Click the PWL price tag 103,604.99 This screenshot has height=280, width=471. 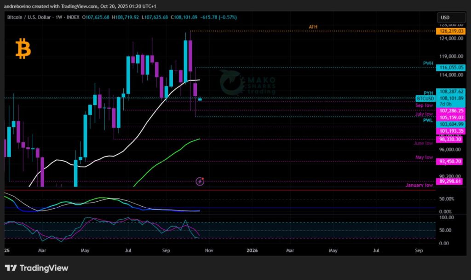(450, 124)
